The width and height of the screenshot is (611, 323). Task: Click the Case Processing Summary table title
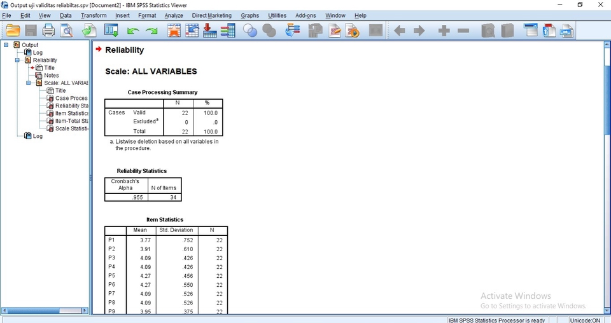[162, 92]
